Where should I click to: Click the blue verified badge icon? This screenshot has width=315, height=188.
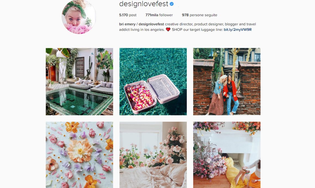click(x=172, y=4)
